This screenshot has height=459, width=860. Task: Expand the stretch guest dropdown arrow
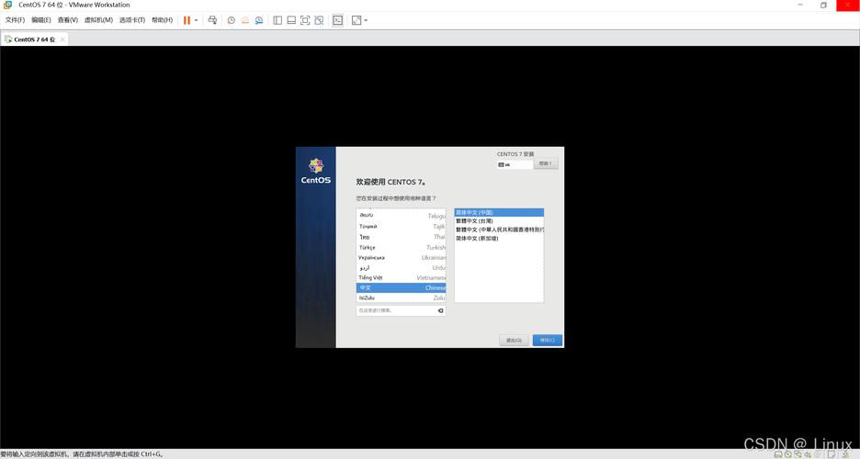[x=366, y=19]
